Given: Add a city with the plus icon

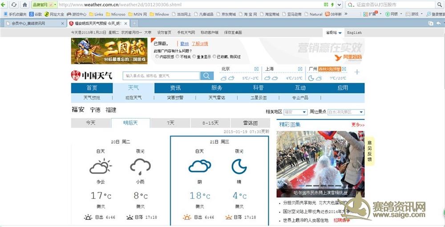Looking at the screenshot, I should (357, 72).
